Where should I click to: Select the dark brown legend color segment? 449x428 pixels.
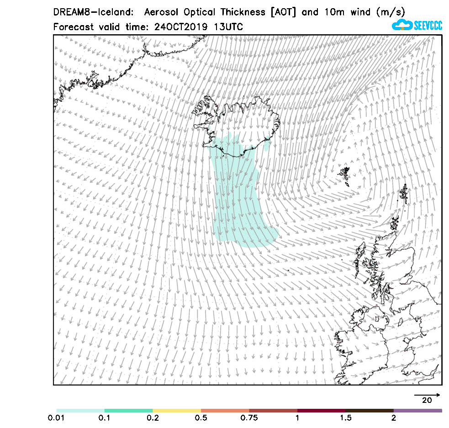pyautogui.click(x=370, y=411)
